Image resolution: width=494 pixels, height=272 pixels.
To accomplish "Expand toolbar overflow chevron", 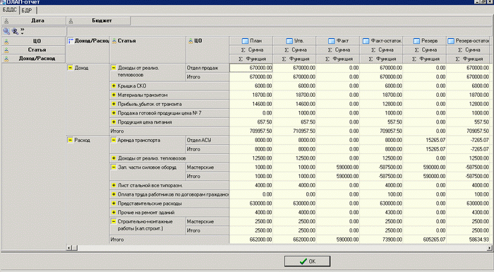I will coord(22,31).
